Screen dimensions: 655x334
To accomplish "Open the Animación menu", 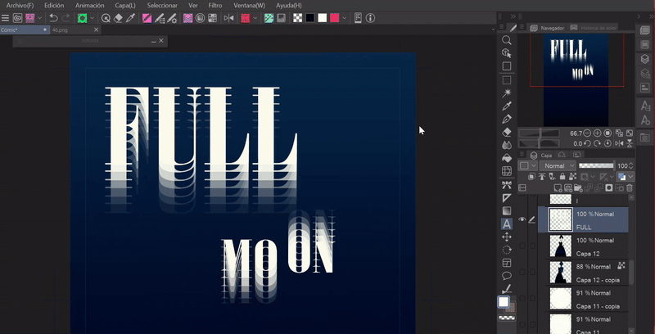I will [90, 6].
